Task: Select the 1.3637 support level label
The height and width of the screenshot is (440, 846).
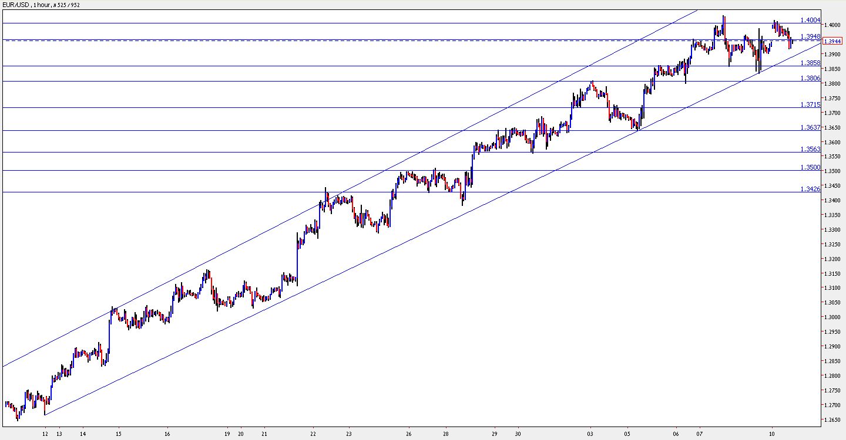Action: click(810, 127)
